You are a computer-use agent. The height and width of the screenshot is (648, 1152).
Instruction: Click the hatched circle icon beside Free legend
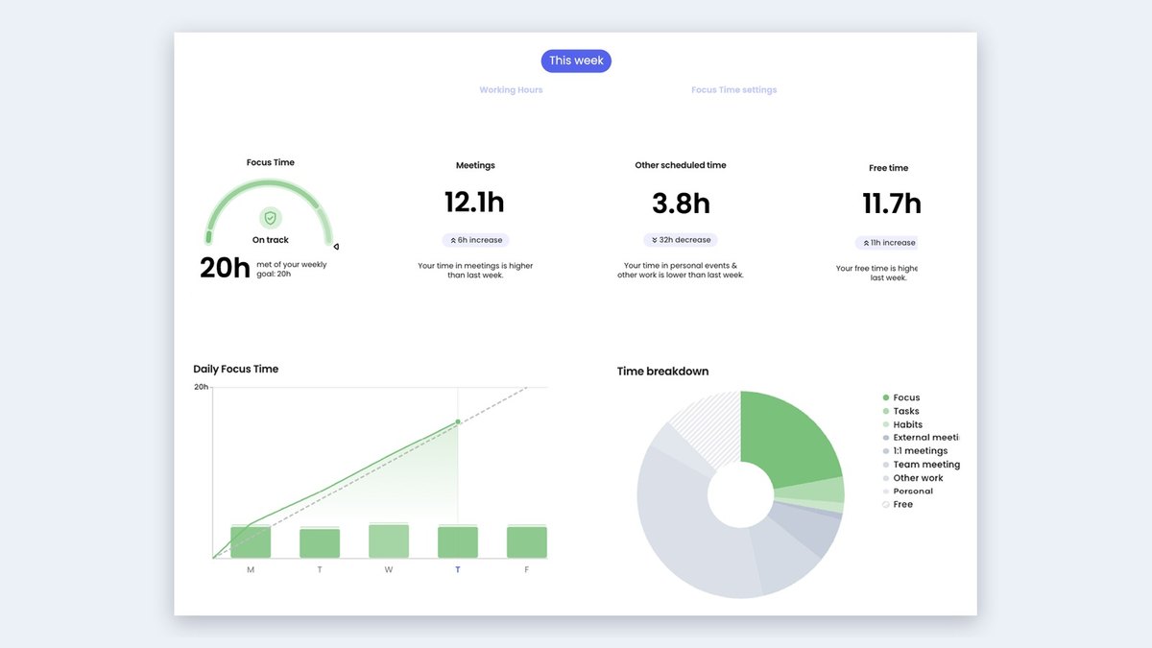(885, 505)
